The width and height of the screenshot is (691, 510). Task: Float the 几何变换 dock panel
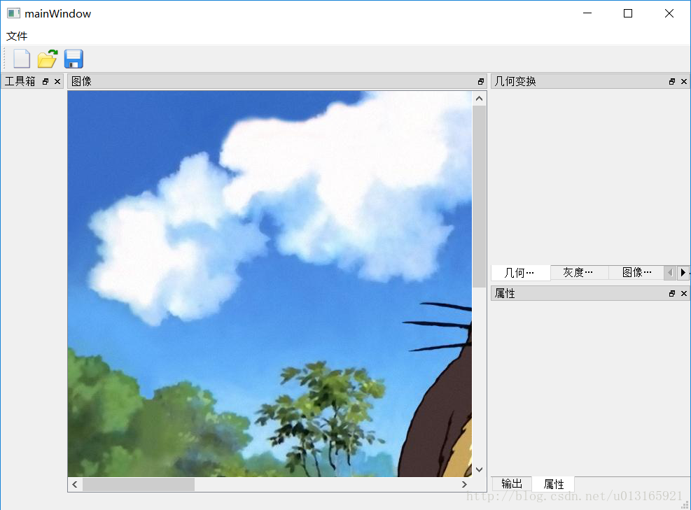coord(672,81)
